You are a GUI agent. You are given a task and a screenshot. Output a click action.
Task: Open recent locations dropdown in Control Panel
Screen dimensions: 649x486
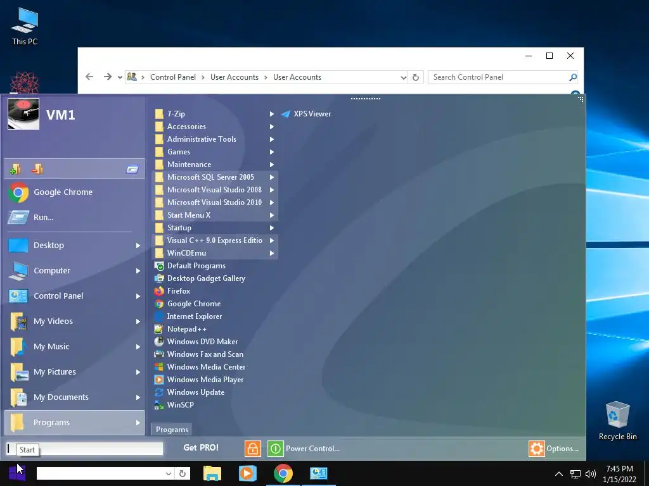(x=120, y=77)
